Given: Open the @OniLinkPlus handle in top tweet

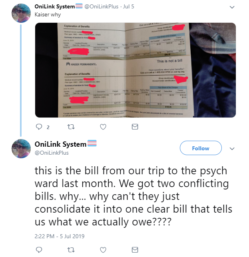Looking at the screenshot, I should point(101,6).
